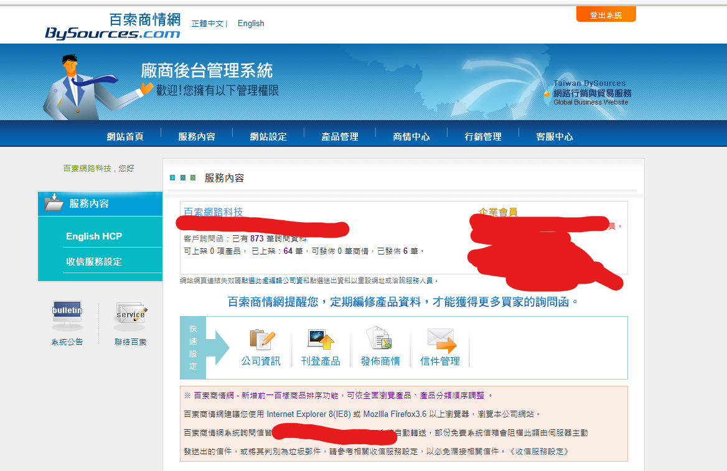Viewport: 727px width, 471px height.
Task: Switch language to 正體中文
Action: coord(207,24)
